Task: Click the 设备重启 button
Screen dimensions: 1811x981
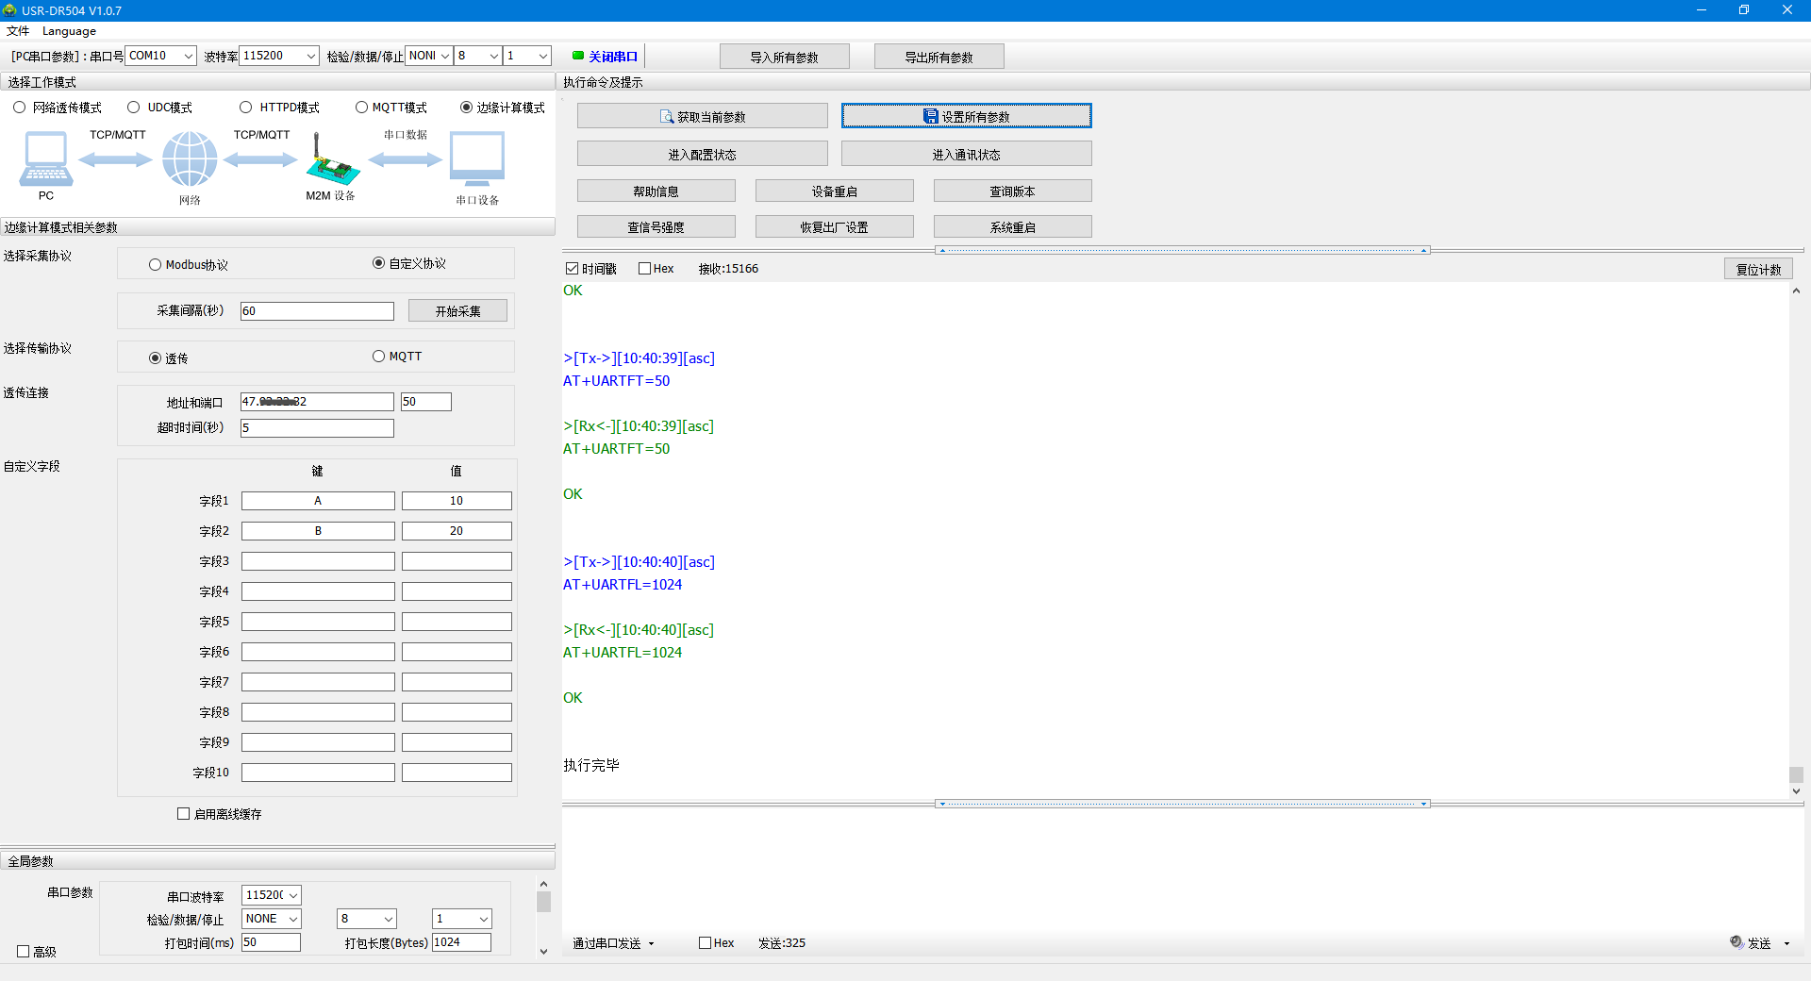Action: coord(834,191)
